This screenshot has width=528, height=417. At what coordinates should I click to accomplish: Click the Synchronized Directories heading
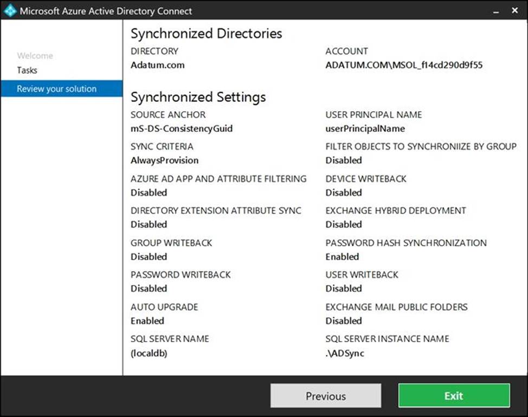(206, 34)
